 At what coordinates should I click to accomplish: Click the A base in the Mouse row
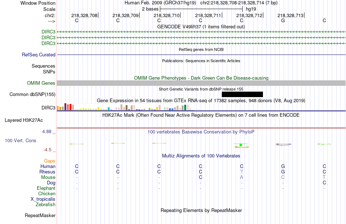click(241, 177)
